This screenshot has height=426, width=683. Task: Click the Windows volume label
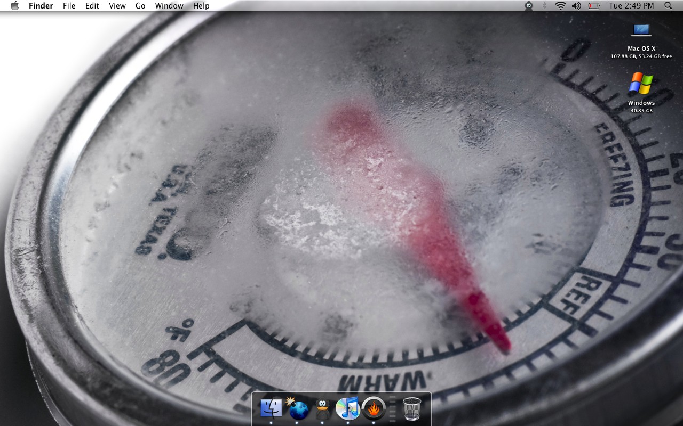[x=641, y=103]
